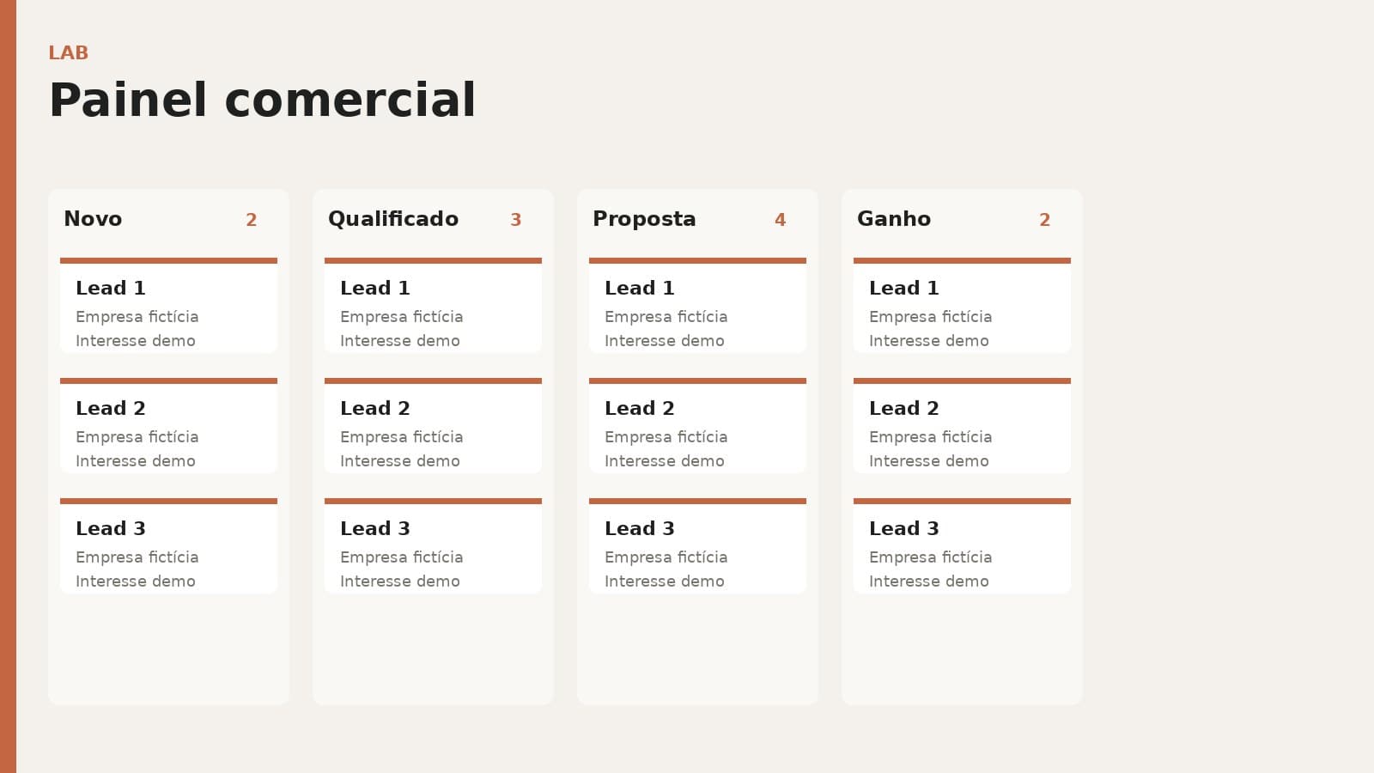The image size is (1374, 773).
Task: Click the LAB label above the title
Action: pyautogui.click(x=69, y=53)
